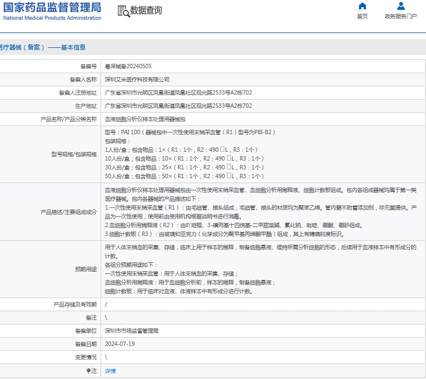Click the 备注 label

(x=91, y=318)
